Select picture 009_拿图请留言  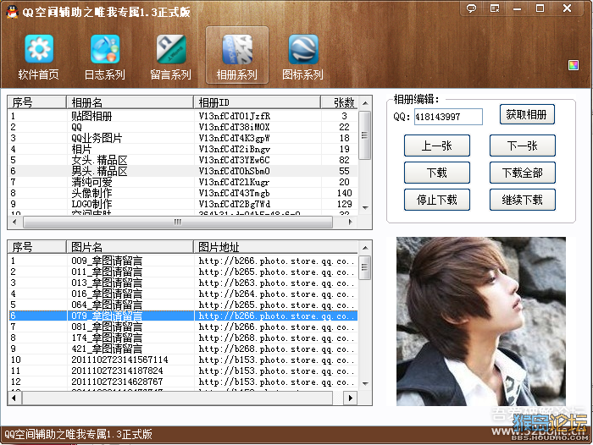(x=183, y=261)
